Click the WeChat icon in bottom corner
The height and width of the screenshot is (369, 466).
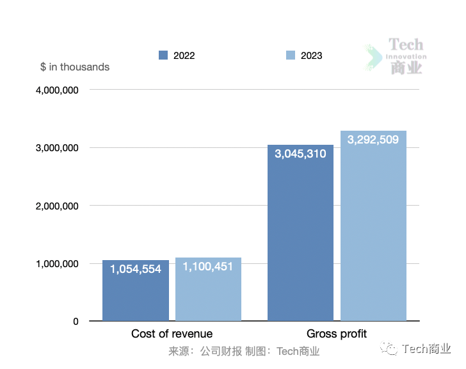389,348
